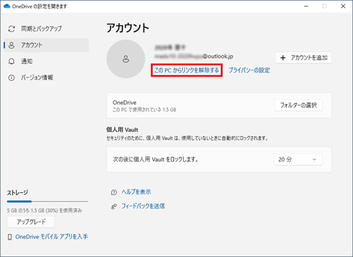Click the 個人用 Vault heading
The height and width of the screenshot is (257, 353).
pyautogui.click(x=122, y=129)
